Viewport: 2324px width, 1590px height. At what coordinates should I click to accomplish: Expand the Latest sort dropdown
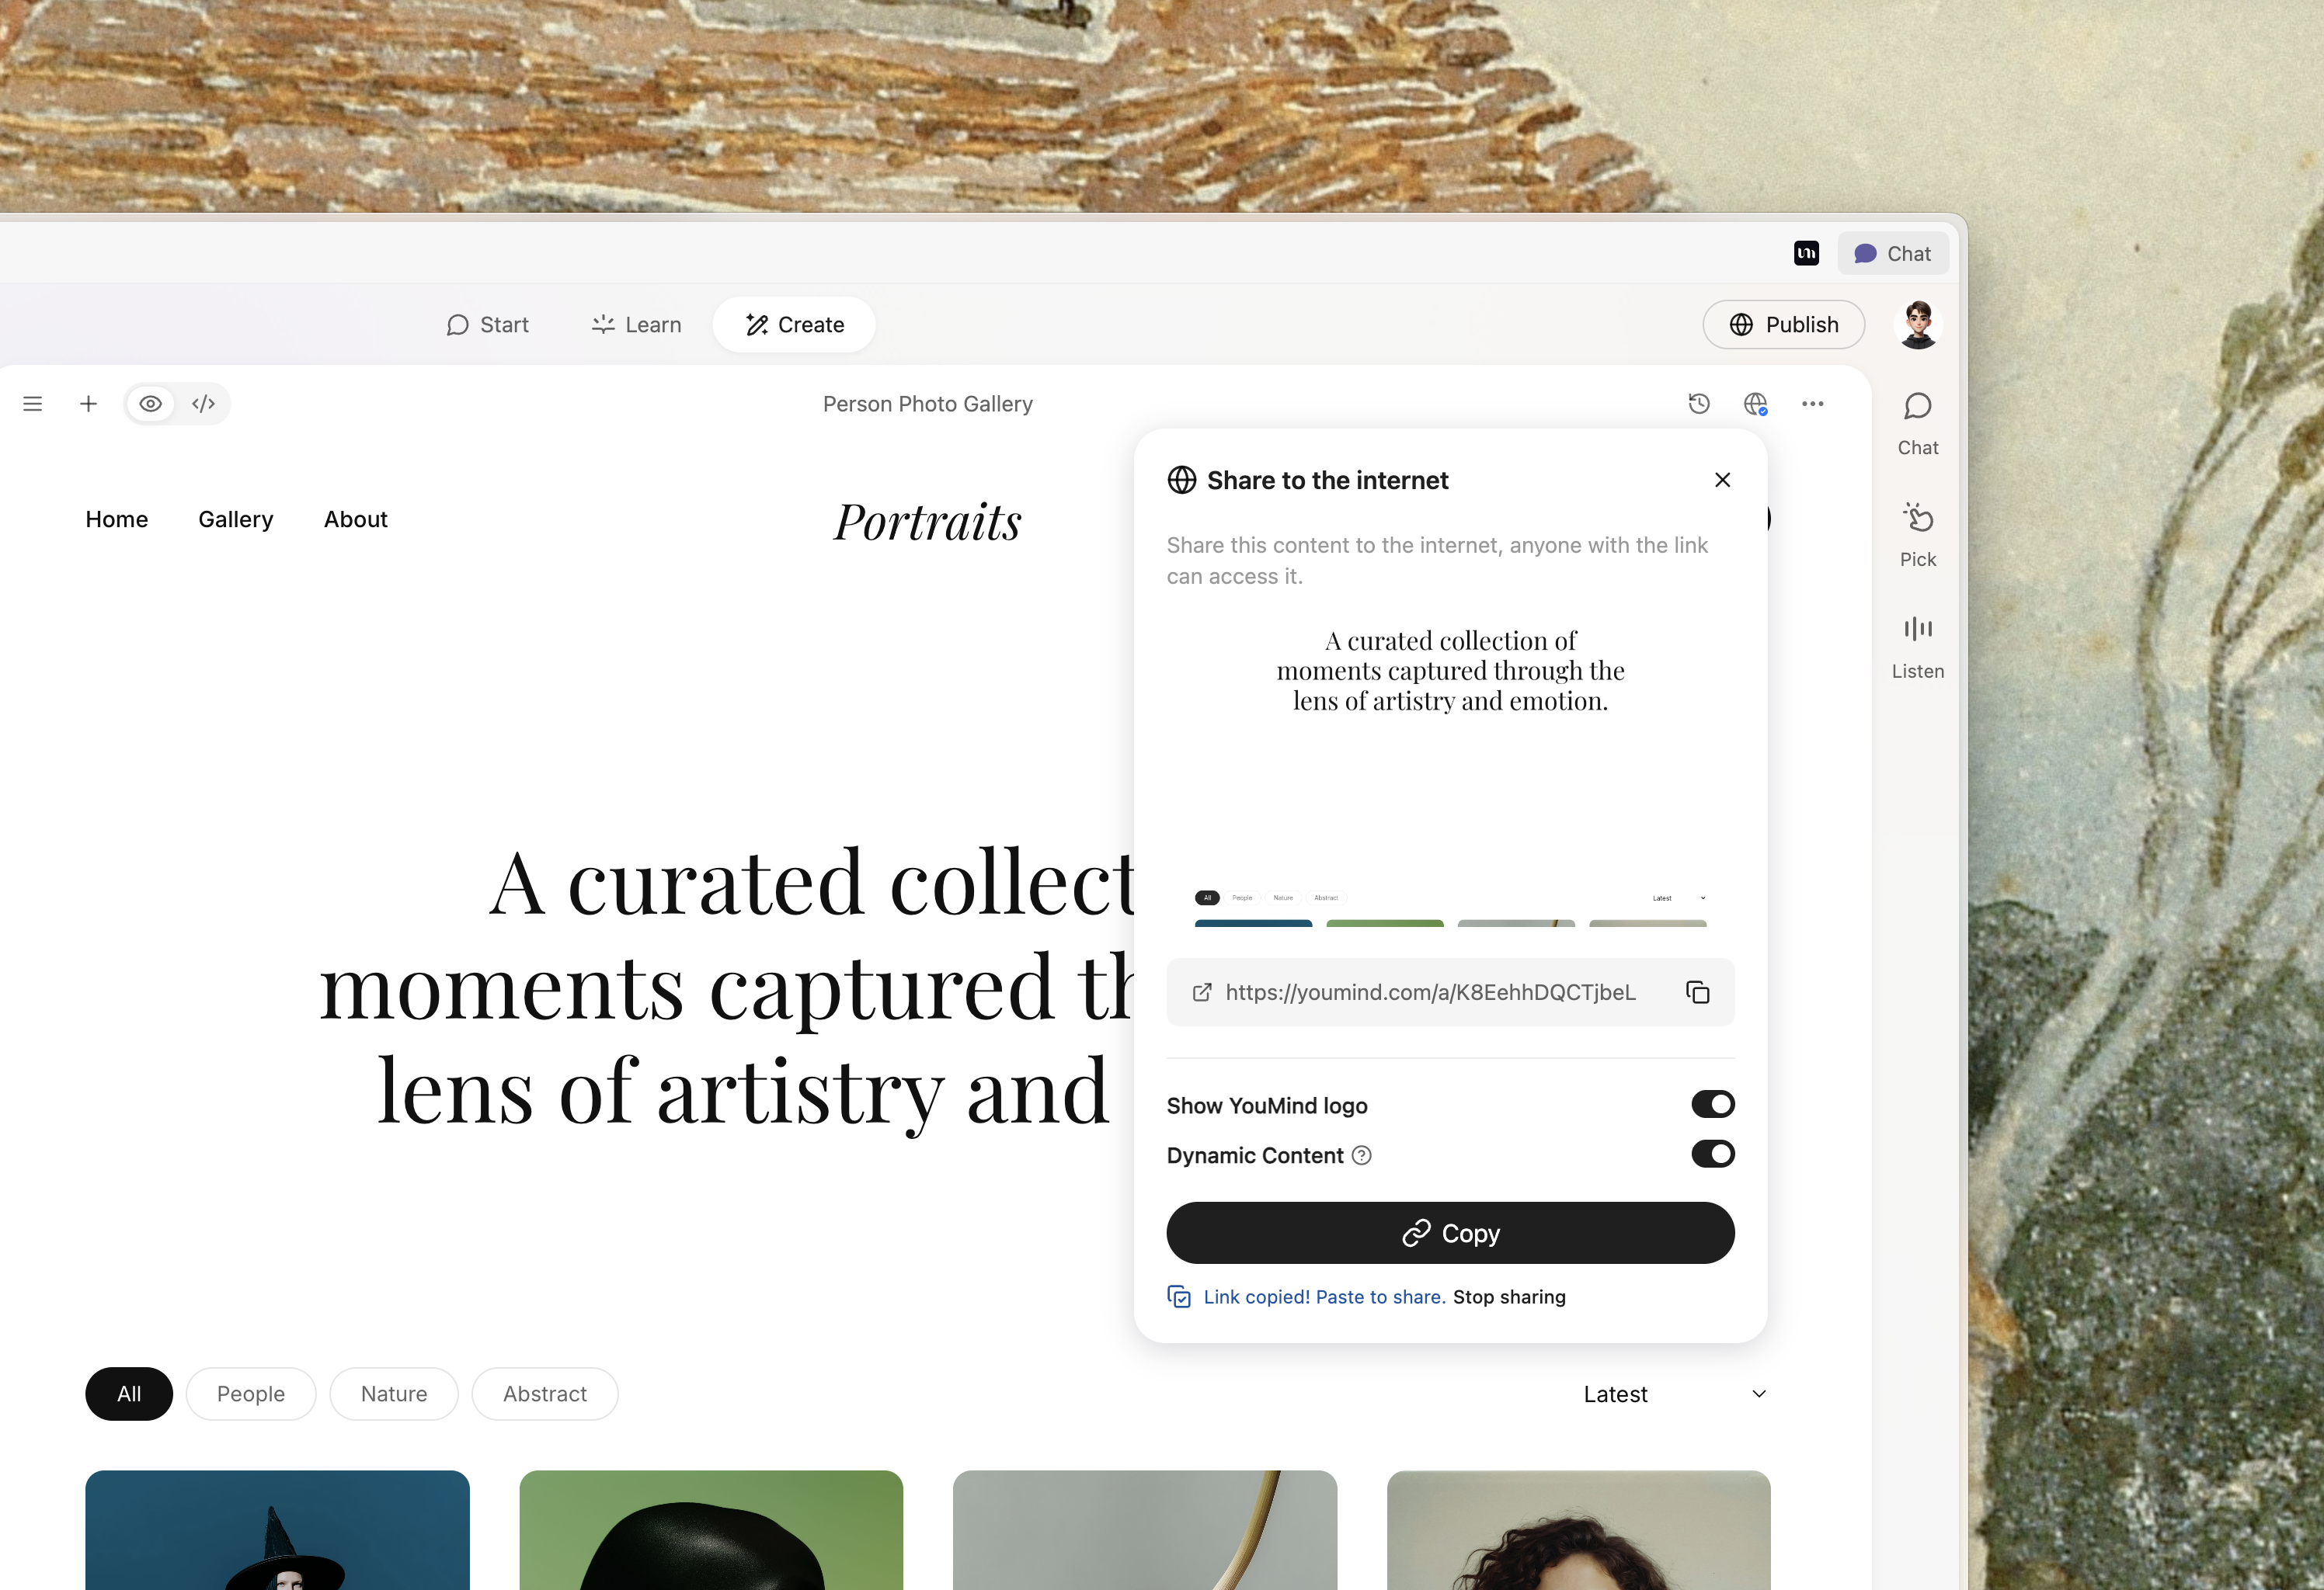click(1674, 1394)
